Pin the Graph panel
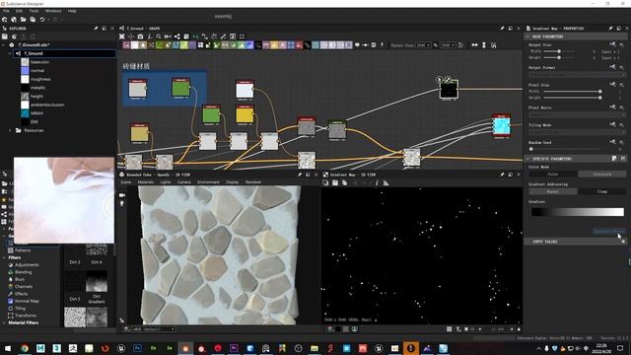The image size is (631, 355). (502, 29)
